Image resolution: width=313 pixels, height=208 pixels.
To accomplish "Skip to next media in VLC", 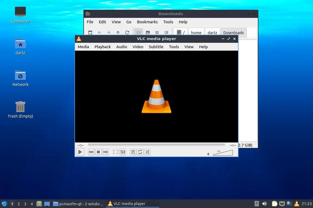I will 105,152.
